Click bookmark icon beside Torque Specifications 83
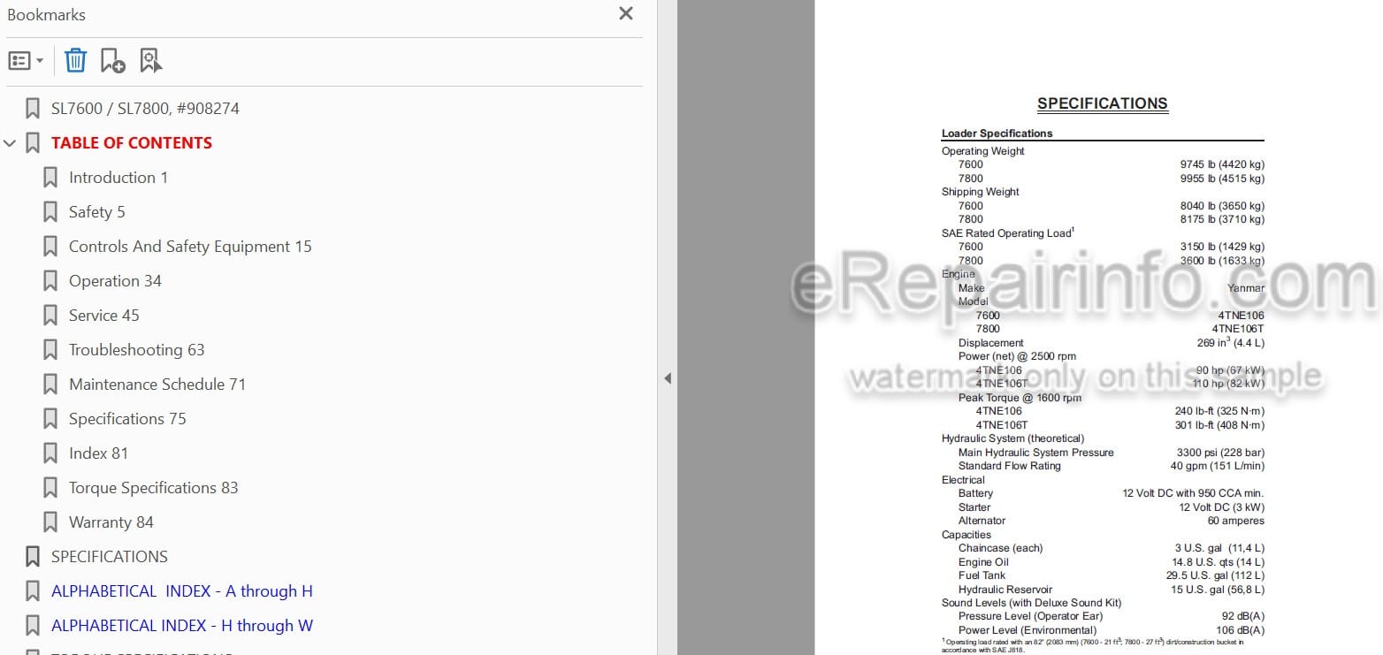The image size is (1383, 655). coord(50,488)
